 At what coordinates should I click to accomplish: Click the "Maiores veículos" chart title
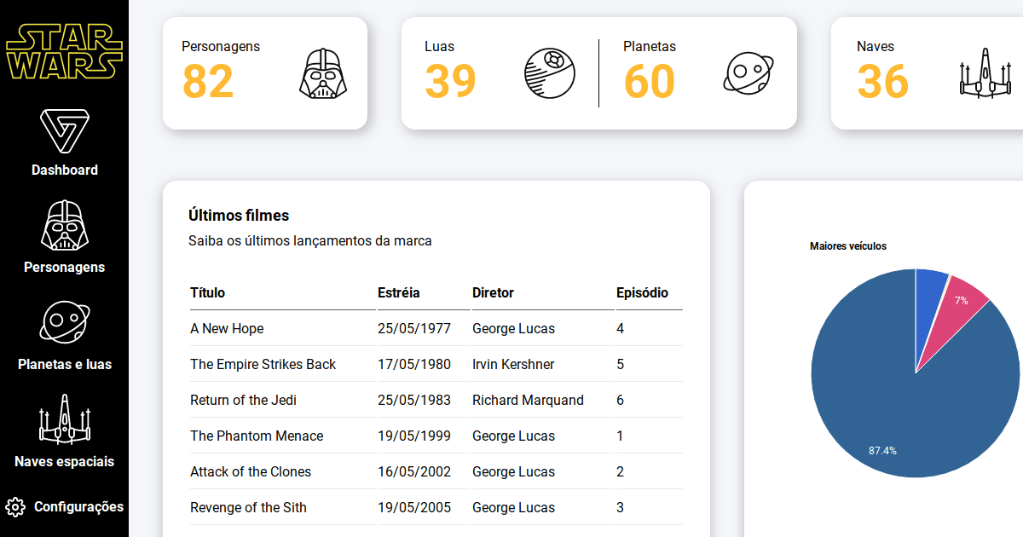point(848,246)
